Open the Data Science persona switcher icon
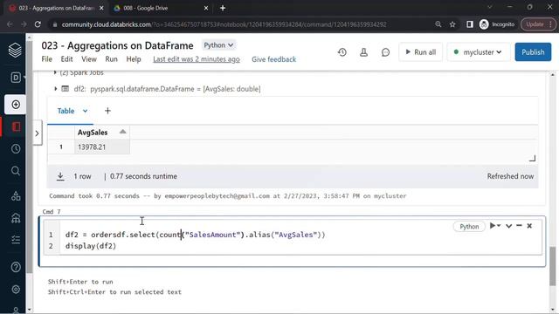Screen dimensions: 559x314 pos(16,78)
